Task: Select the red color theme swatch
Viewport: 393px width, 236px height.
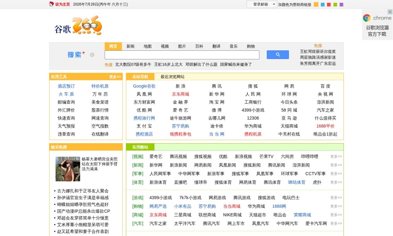Action: pyautogui.click(x=329, y=4)
